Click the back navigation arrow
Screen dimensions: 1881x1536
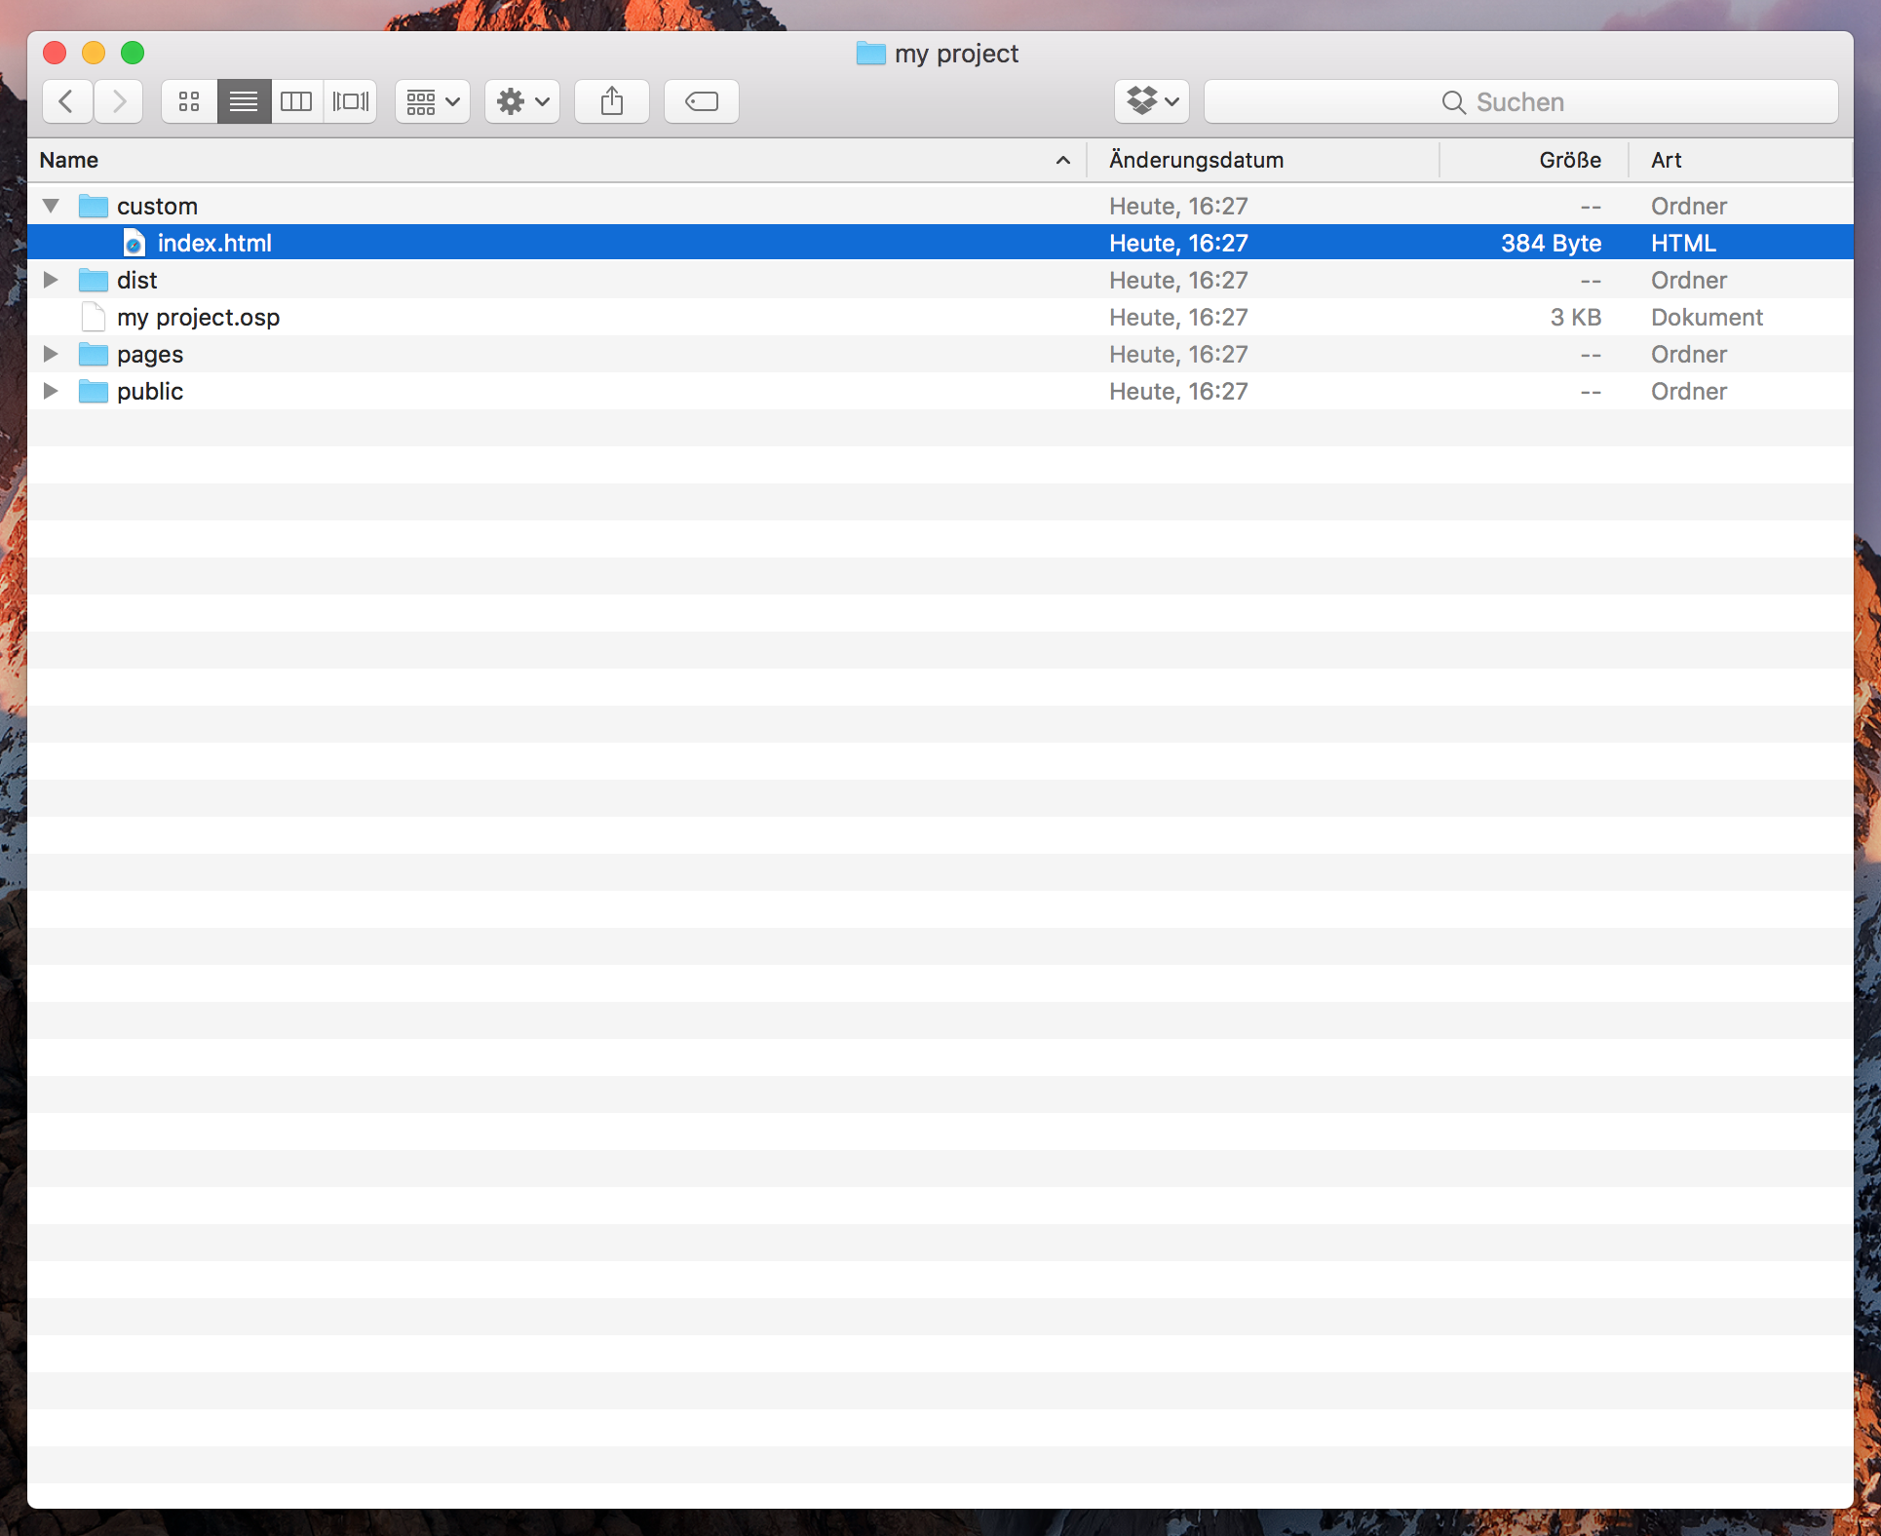click(67, 101)
